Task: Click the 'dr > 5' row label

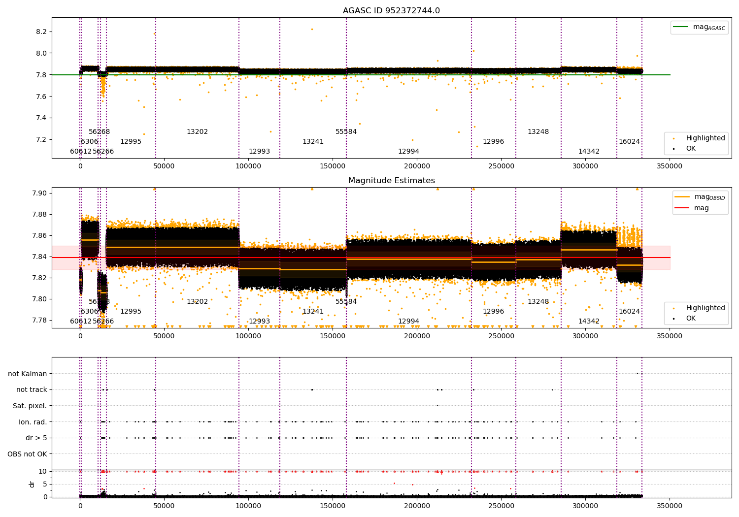Action: [x=36, y=438]
